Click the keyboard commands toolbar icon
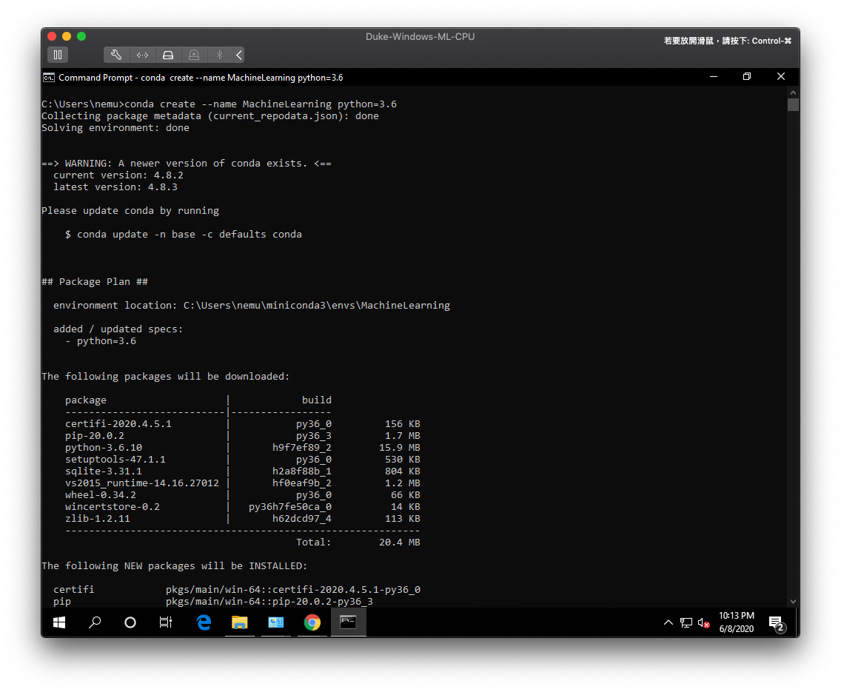Image resolution: width=841 pixels, height=692 pixels. pyautogui.click(x=142, y=54)
